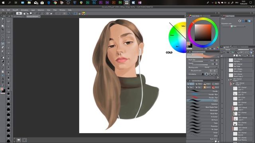Viewport: 255px width, 143px height.
Task: Select the Mr. Detail brush
Action: pos(202,129)
